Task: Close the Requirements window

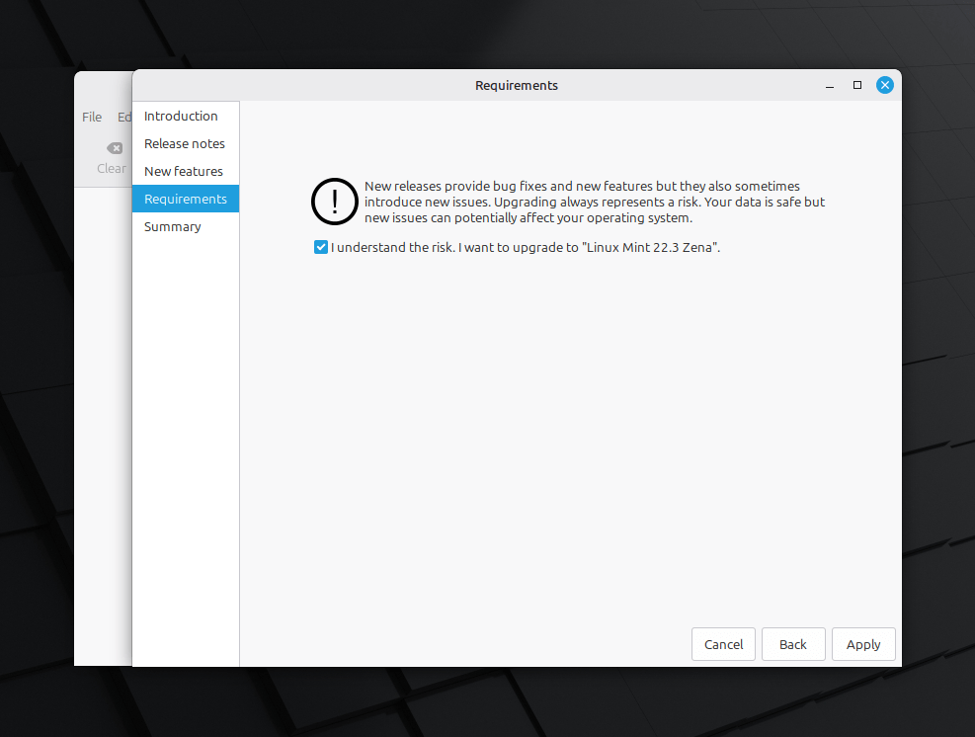Action: [885, 85]
